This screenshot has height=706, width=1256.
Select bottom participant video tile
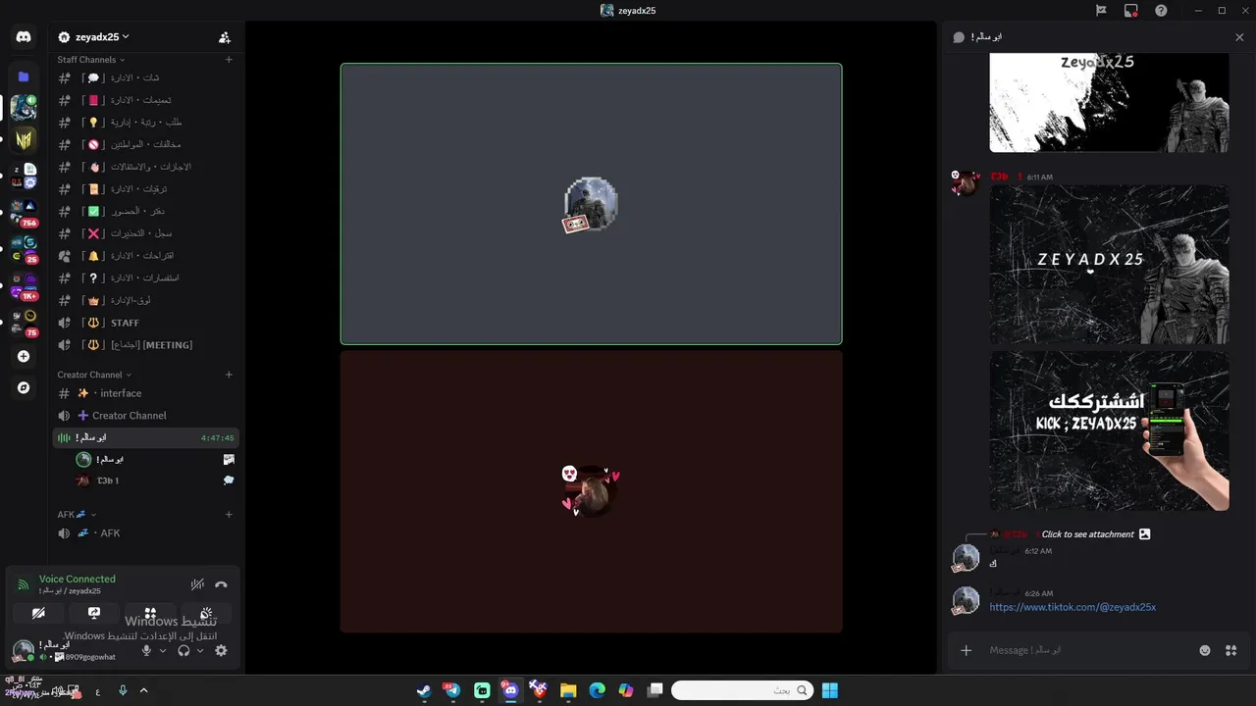[x=591, y=491]
